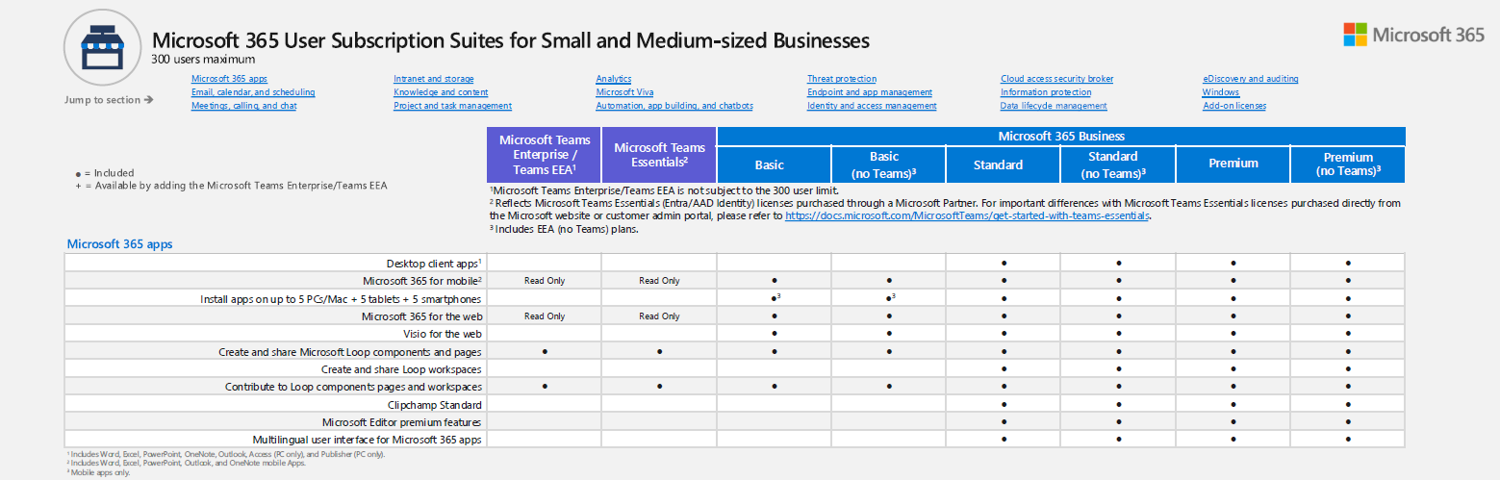This screenshot has height=480, width=1500.
Task: Open Automation, app building, and chatbots link
Action: [x=674, y=106]
